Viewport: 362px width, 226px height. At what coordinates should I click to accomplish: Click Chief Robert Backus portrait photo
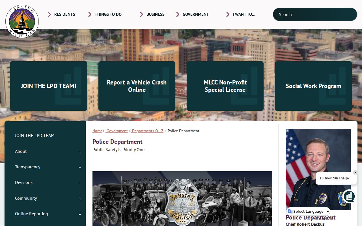point(318,169)
